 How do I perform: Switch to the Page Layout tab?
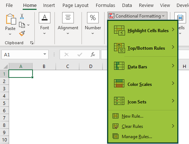[x=75, y=5]
